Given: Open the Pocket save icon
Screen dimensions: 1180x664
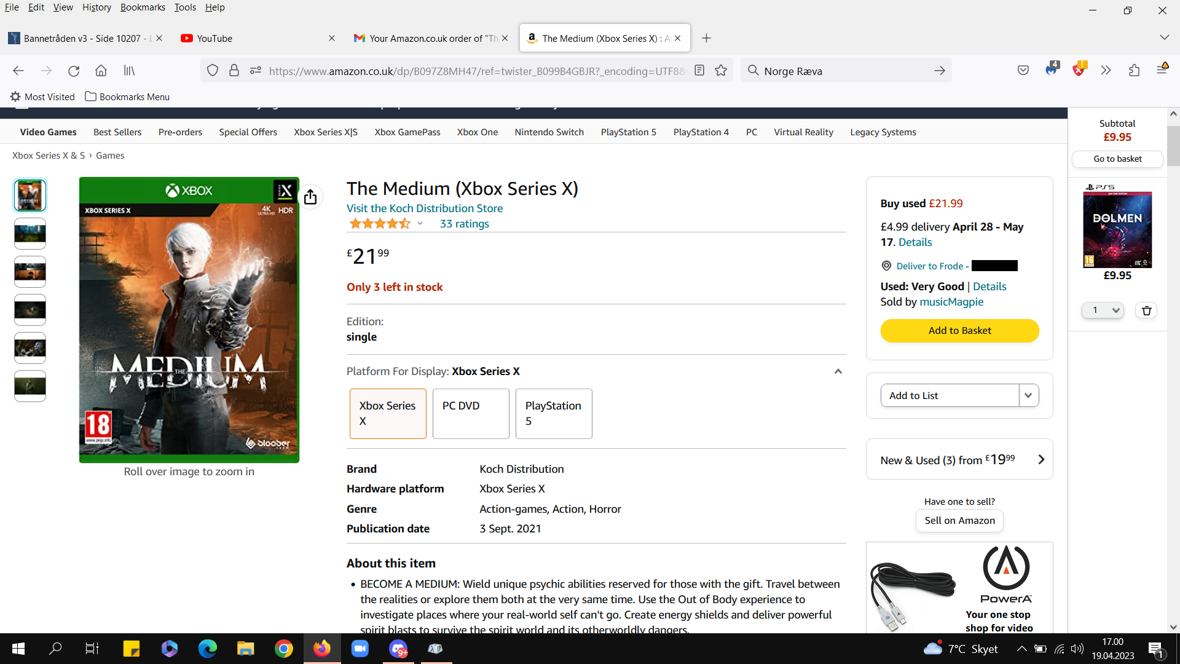Looking at the screenshot, I should (1023, 71).
